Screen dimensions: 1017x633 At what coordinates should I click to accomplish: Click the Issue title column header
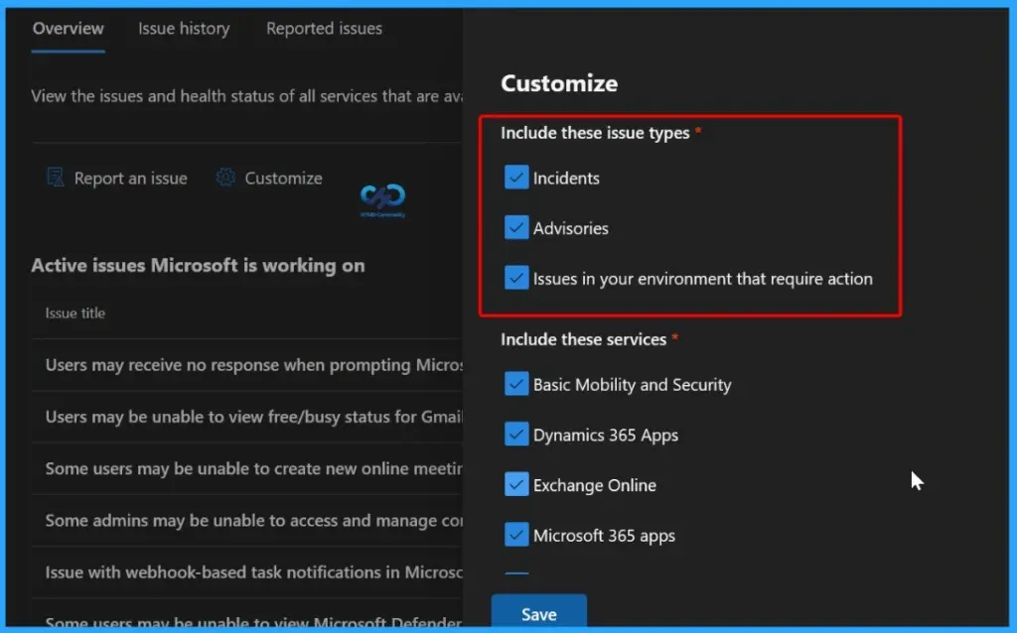point(75,313)
